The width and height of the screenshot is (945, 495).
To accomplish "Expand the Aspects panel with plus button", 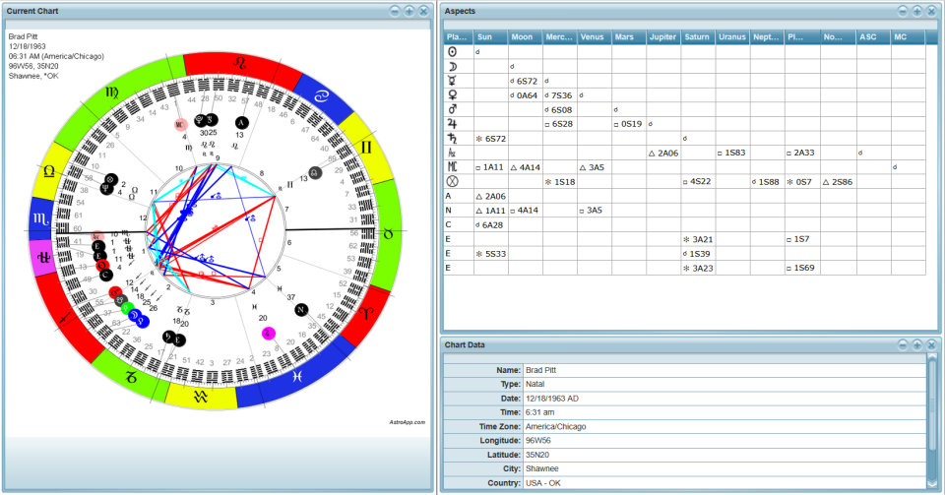I will pyautogui.click(x=916, y=12).
